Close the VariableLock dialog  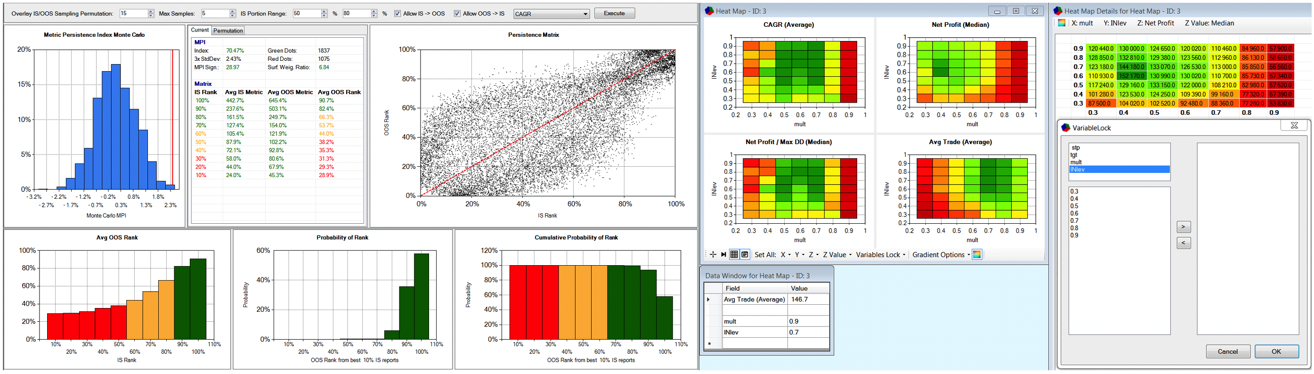pyautogui.click(x=1294, y=125)
